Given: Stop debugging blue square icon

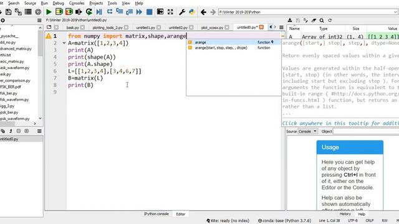Looking at the screenshot, I should (x=150, y=12).
